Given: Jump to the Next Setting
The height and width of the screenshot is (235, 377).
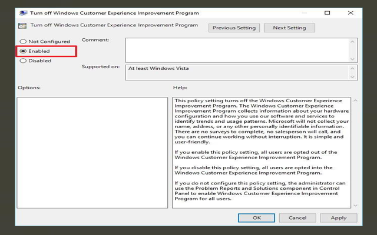Looking at the screenshot, I should coord(289,28).
